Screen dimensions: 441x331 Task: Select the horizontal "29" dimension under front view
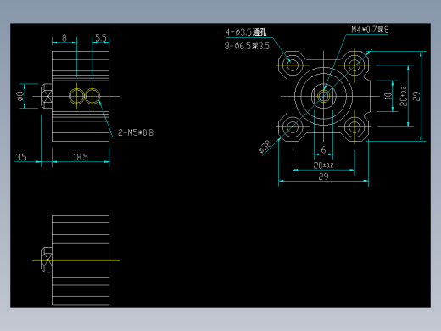(x=323, y=177)
